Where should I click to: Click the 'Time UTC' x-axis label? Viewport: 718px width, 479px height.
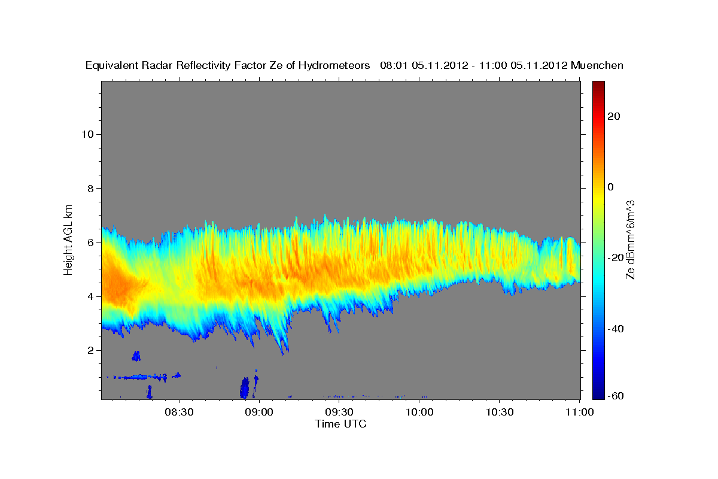click(340, 424)
